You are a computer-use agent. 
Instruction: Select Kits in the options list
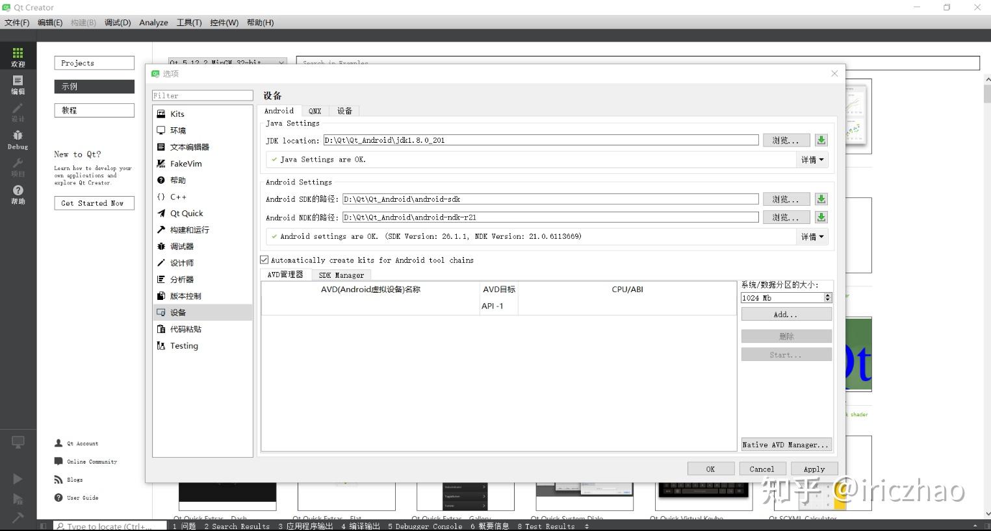[x=203, y=114]
